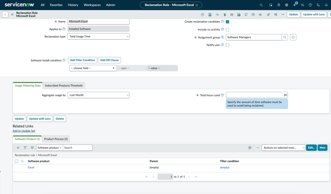Screen dimensions: 331x194
Task: Open the History menu
Action: click(73, 5)
